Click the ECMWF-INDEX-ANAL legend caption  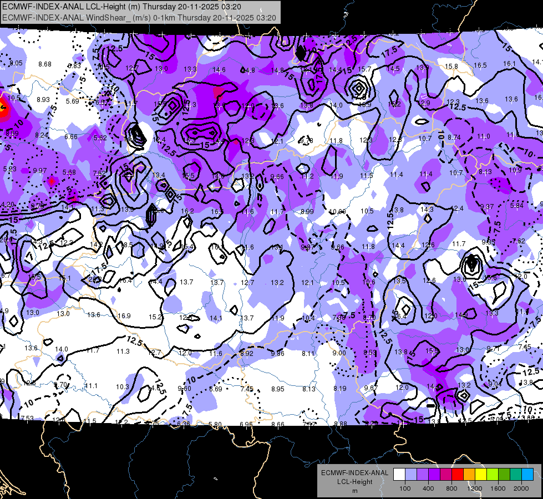click(354, 473)
